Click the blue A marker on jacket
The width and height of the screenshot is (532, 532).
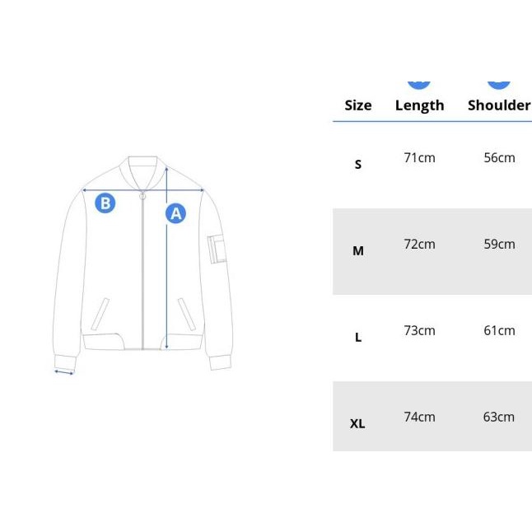pyautogui.click(x=175, y=213)
